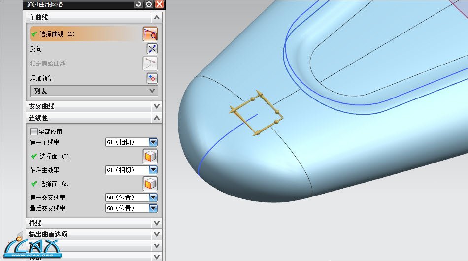
Task: Click the 添加新集 add new set icon
Action: 152,78
